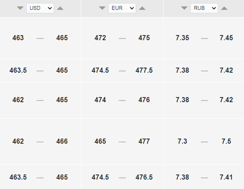Select the 7.35 RUB buy rate
244x189 pixels.
pos(183,38)
